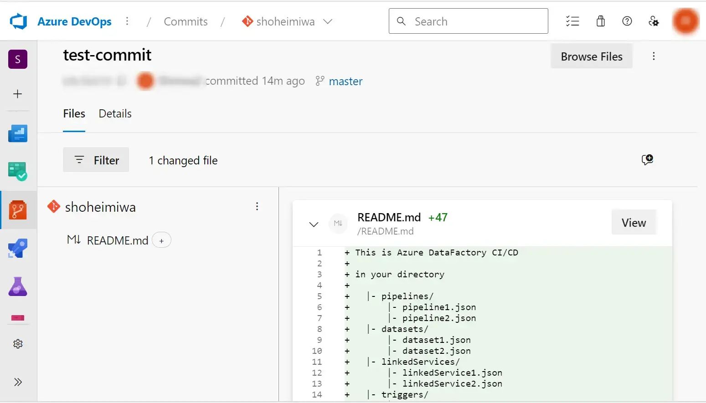Click diff line 'in your directory'
The image size is (706, 403).
click(x=400, y=275)
